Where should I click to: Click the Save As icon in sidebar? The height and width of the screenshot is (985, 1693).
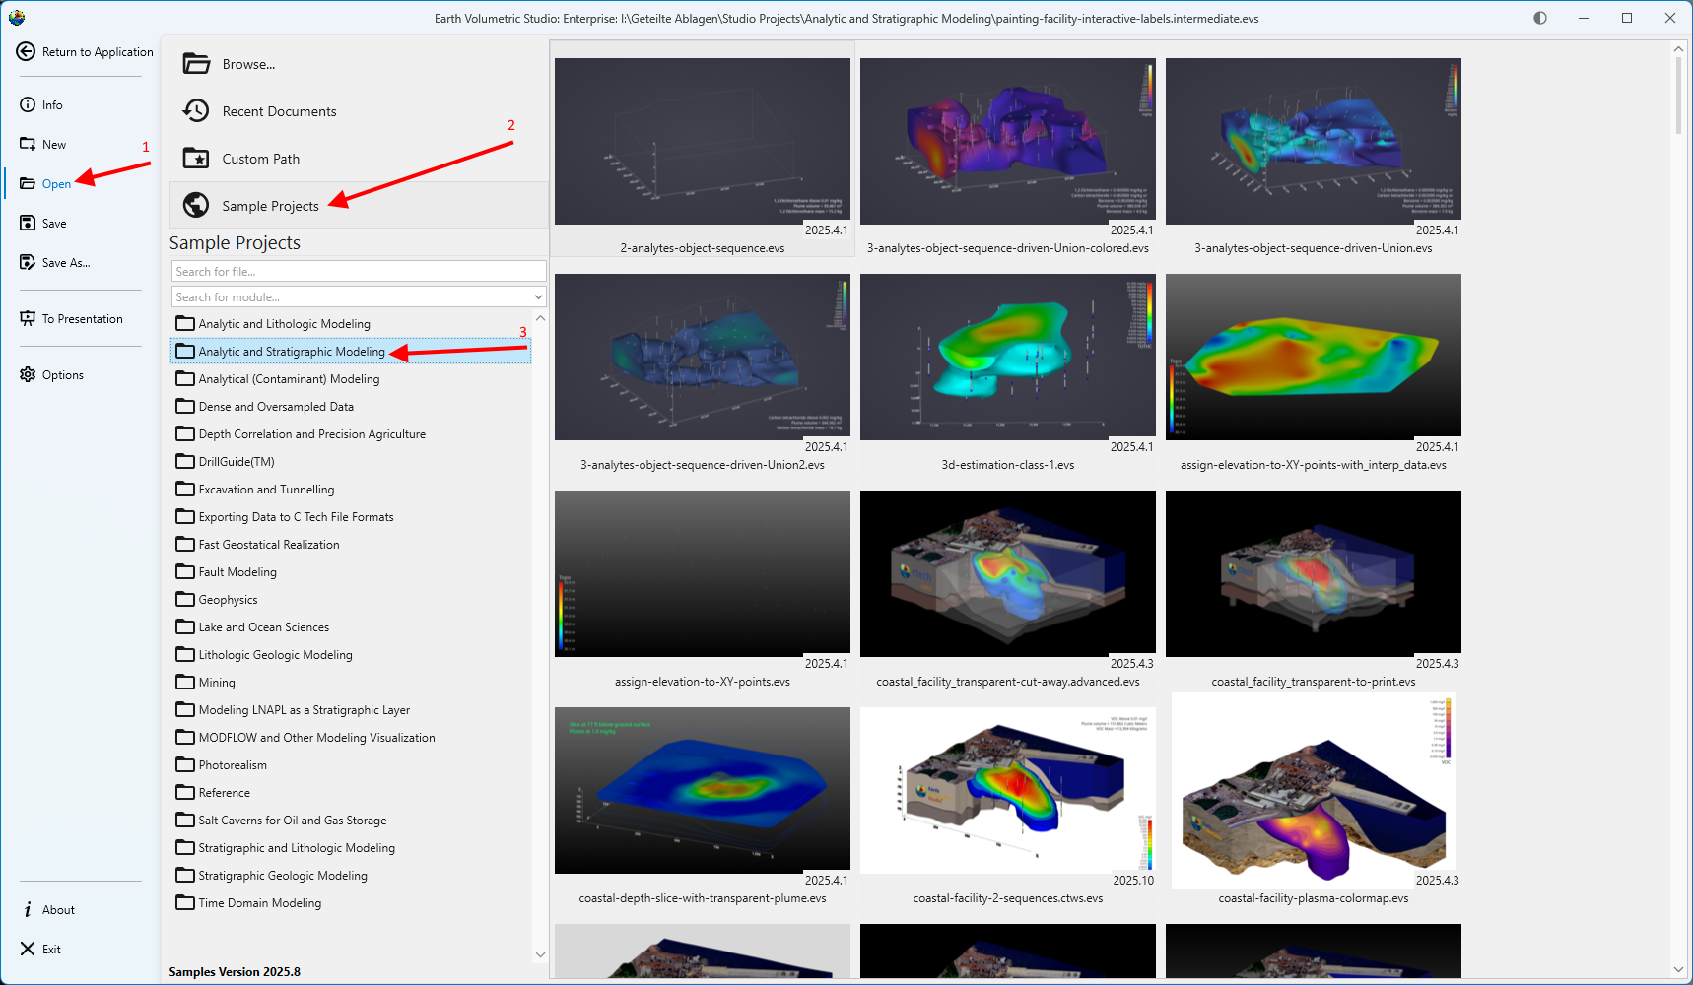28,263
